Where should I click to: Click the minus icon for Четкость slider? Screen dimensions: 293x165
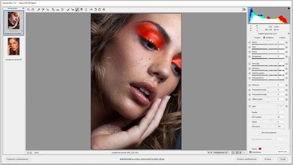click(x=250, y=68)
